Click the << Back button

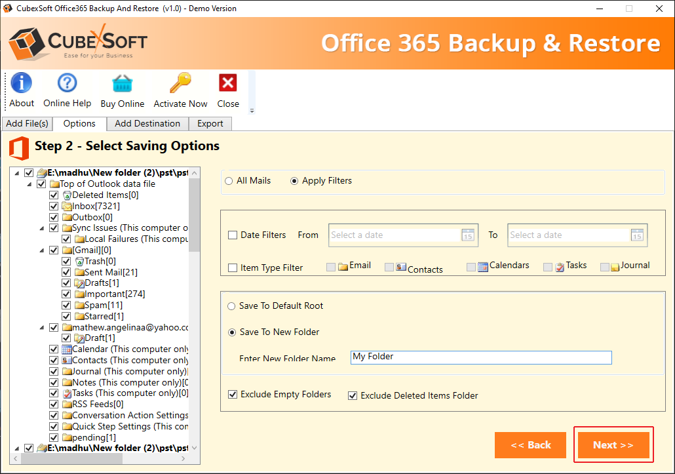pyautogui.click(x=530, y=444)
